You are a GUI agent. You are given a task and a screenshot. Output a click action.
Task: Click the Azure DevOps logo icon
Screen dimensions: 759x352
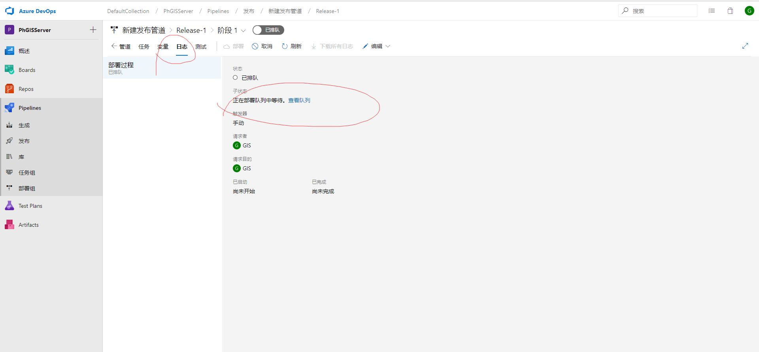[9, 11]
